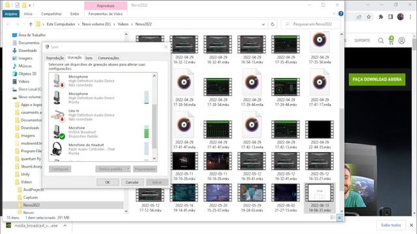Open Ferramentas de Vídeo ribbon tab
Viewport: 417px width, 234px height.
click(x=106, y=14)
